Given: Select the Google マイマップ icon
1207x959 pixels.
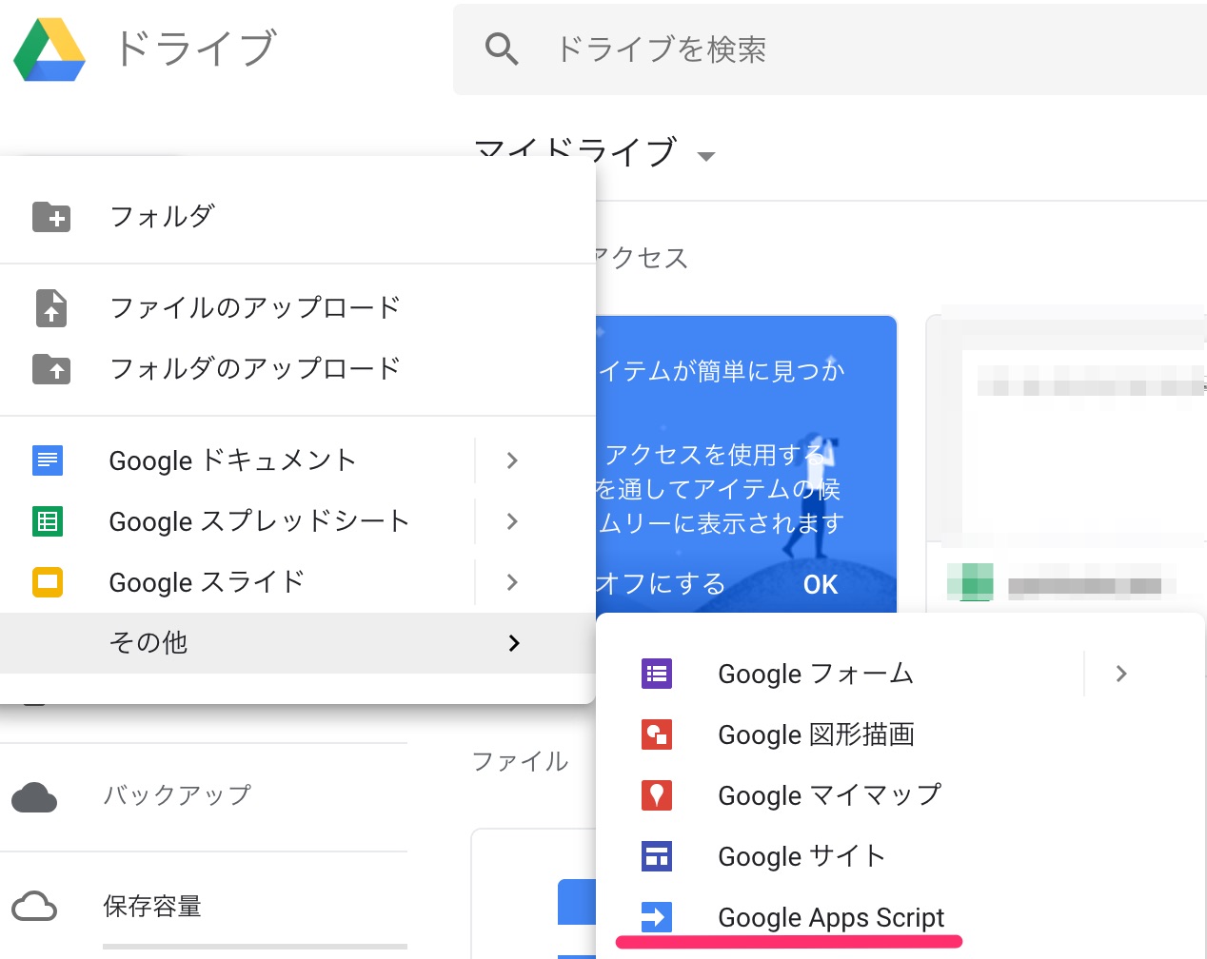Looking at the screenshot, I should (x=657, y=795).
